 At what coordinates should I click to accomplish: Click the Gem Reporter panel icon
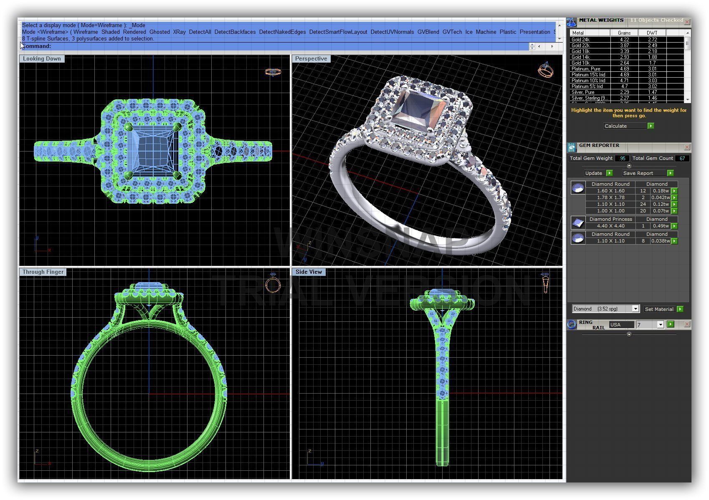[x=571, y=147]
